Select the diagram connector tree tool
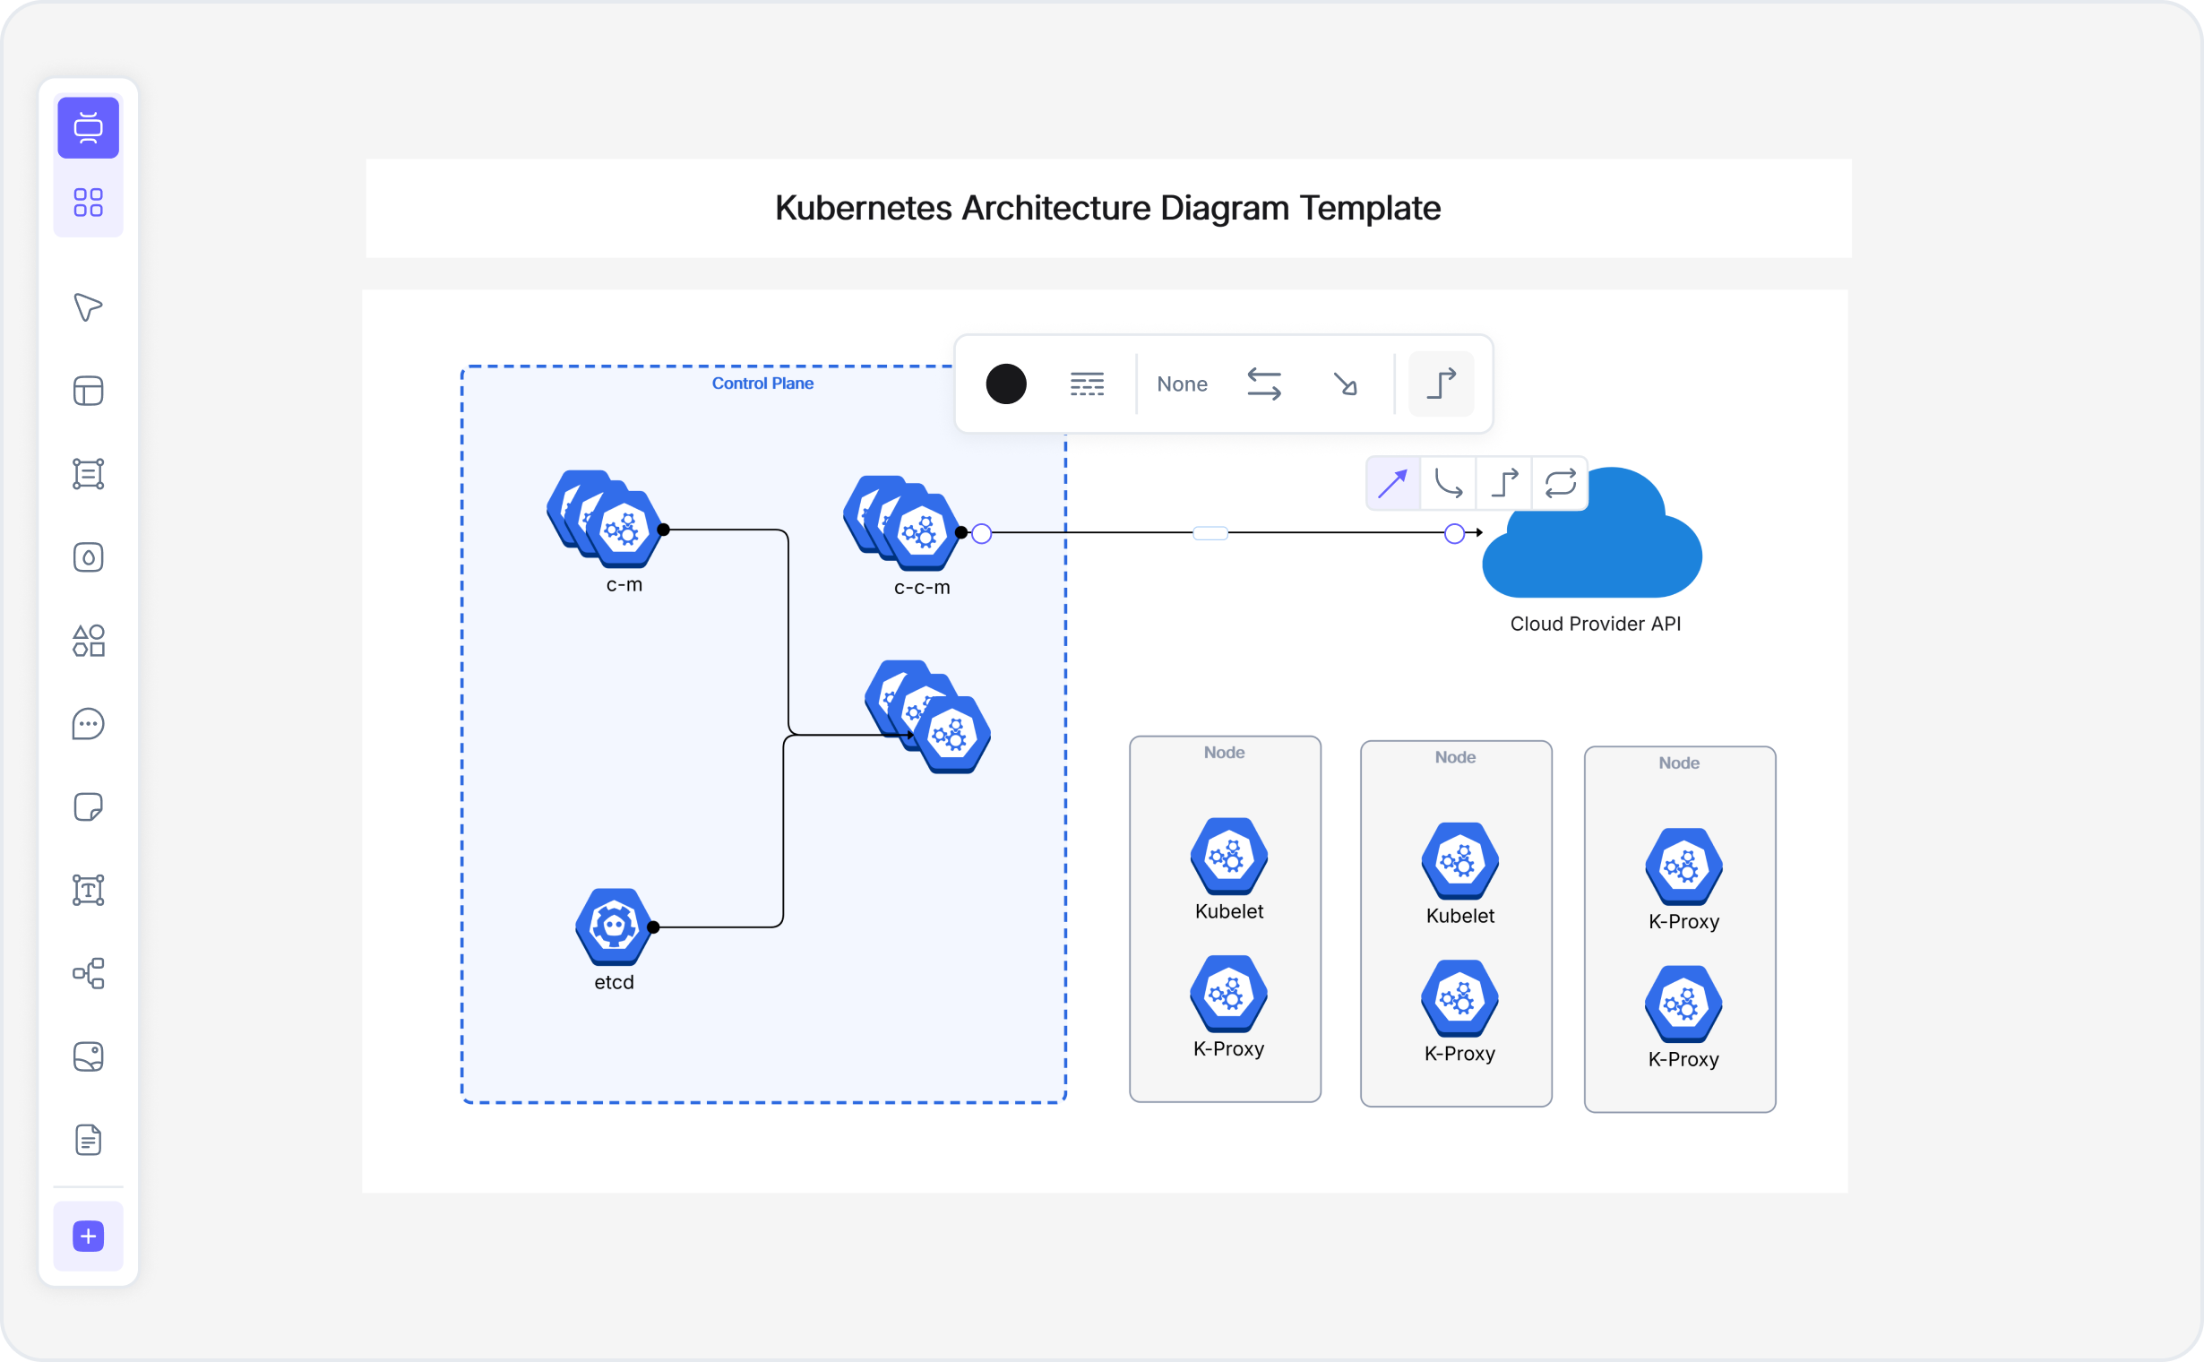The image size is (2204, 1362). (x=89, y=974)
